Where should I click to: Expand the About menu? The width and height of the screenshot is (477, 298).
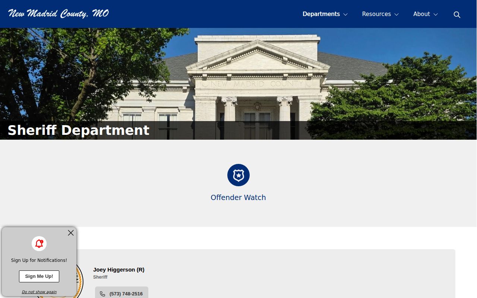point(425,14)
